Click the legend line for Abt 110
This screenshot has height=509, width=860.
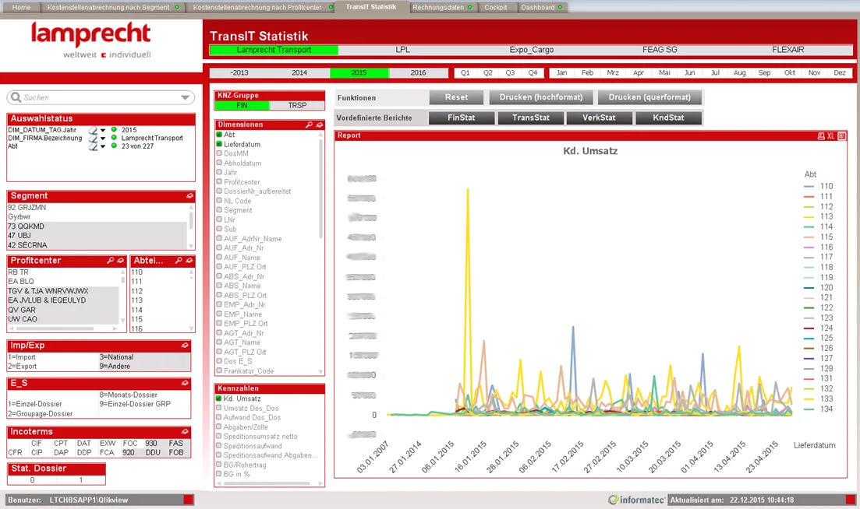(x=809, y=186)
